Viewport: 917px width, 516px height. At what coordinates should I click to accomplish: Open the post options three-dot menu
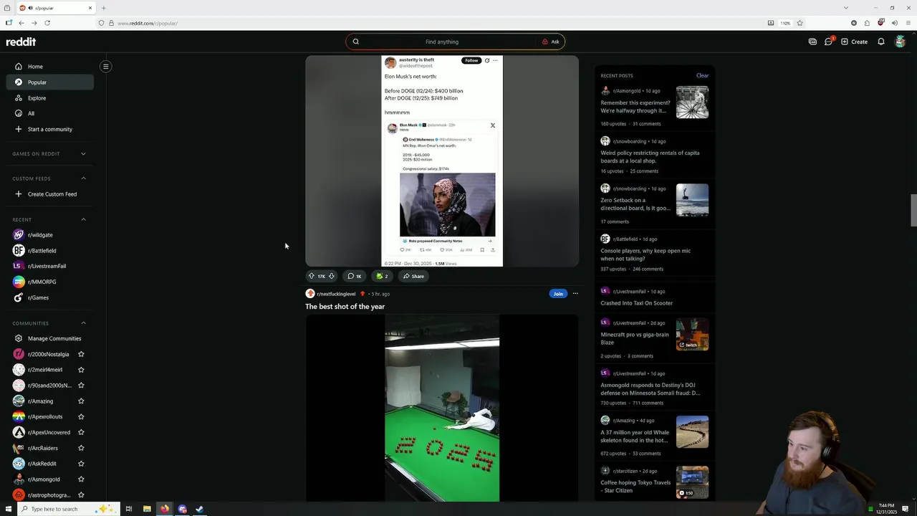tap(575, 294)
